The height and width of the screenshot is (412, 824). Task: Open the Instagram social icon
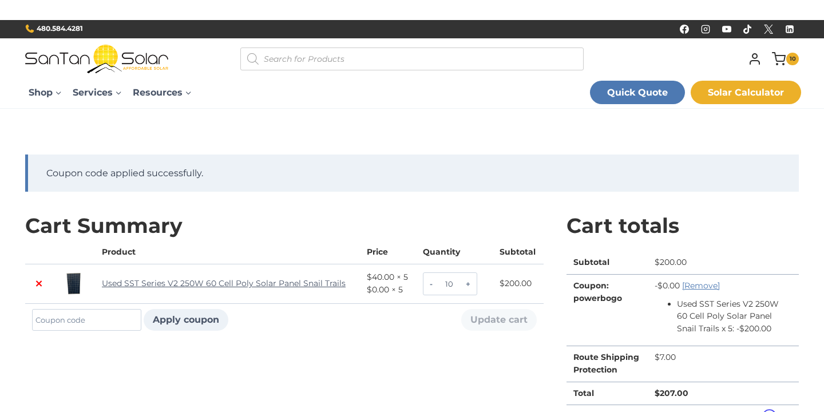706,29
